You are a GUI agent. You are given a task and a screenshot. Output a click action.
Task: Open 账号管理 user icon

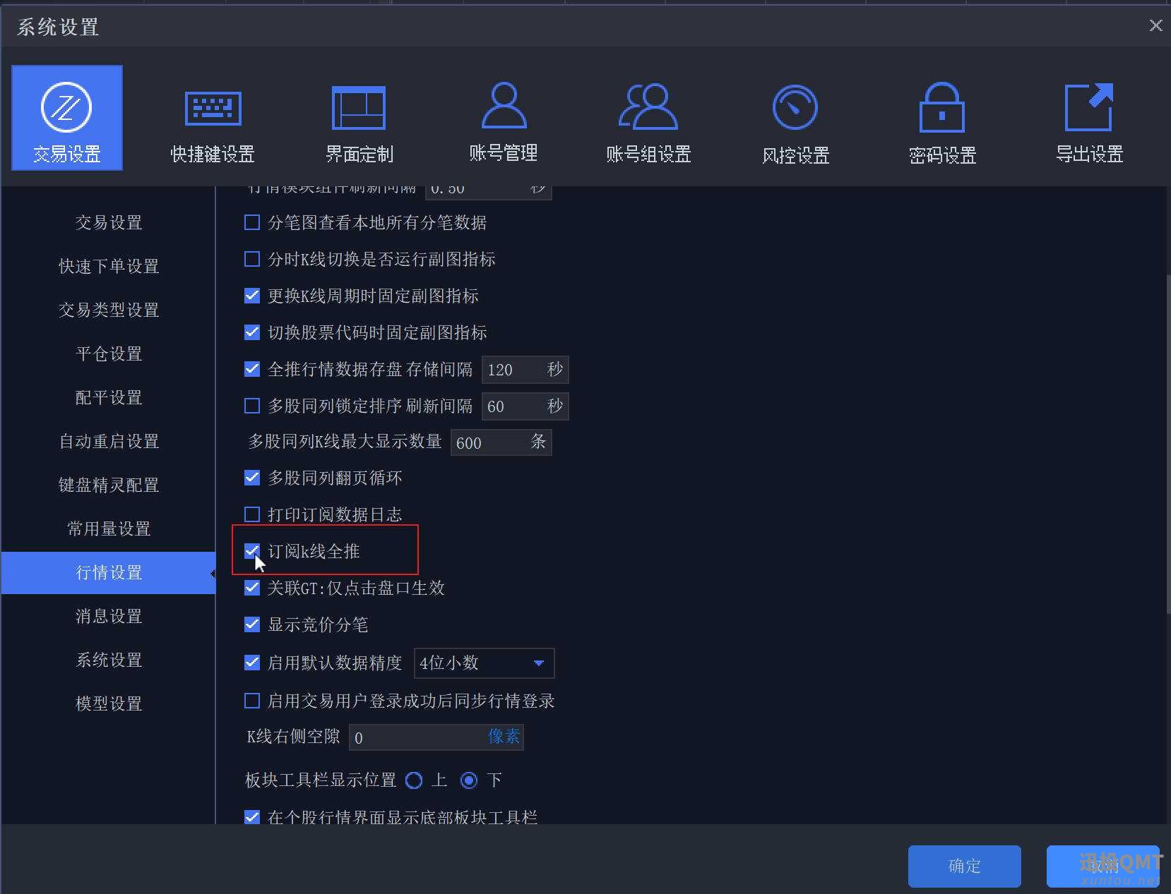click(503, 121)
